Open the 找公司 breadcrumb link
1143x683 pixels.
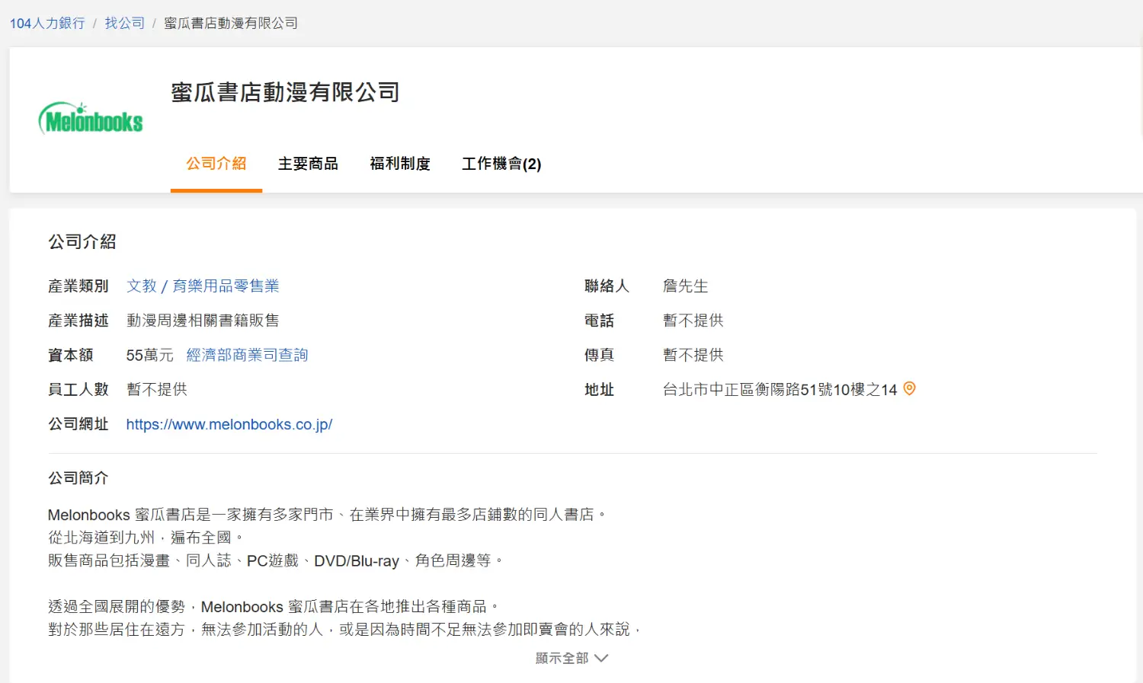125,24
